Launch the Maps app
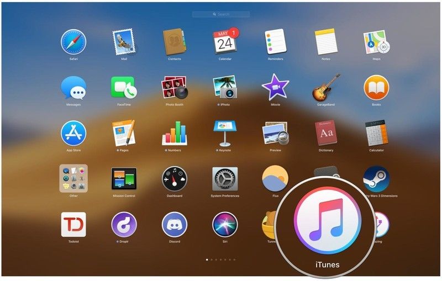 pos(376,43)
